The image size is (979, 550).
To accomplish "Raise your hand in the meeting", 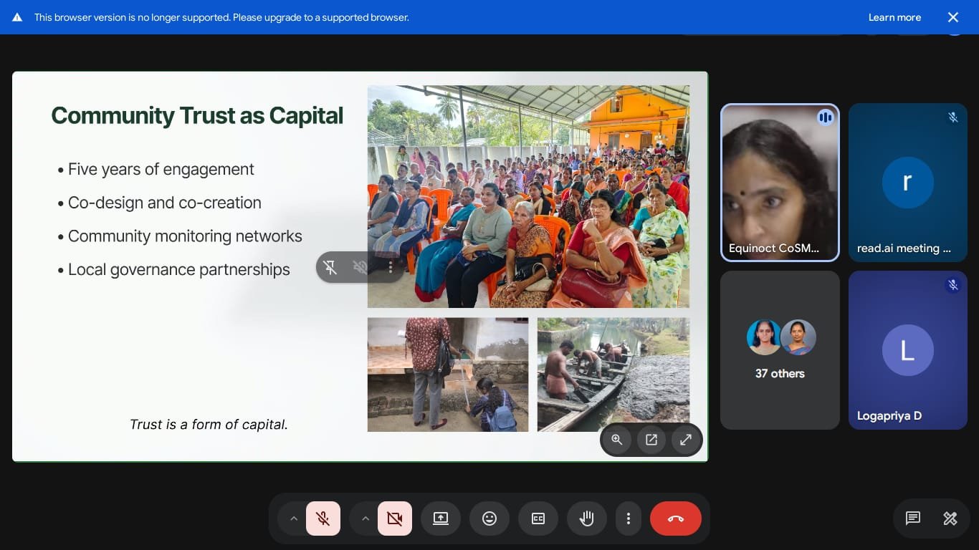I will pos(587,518).
